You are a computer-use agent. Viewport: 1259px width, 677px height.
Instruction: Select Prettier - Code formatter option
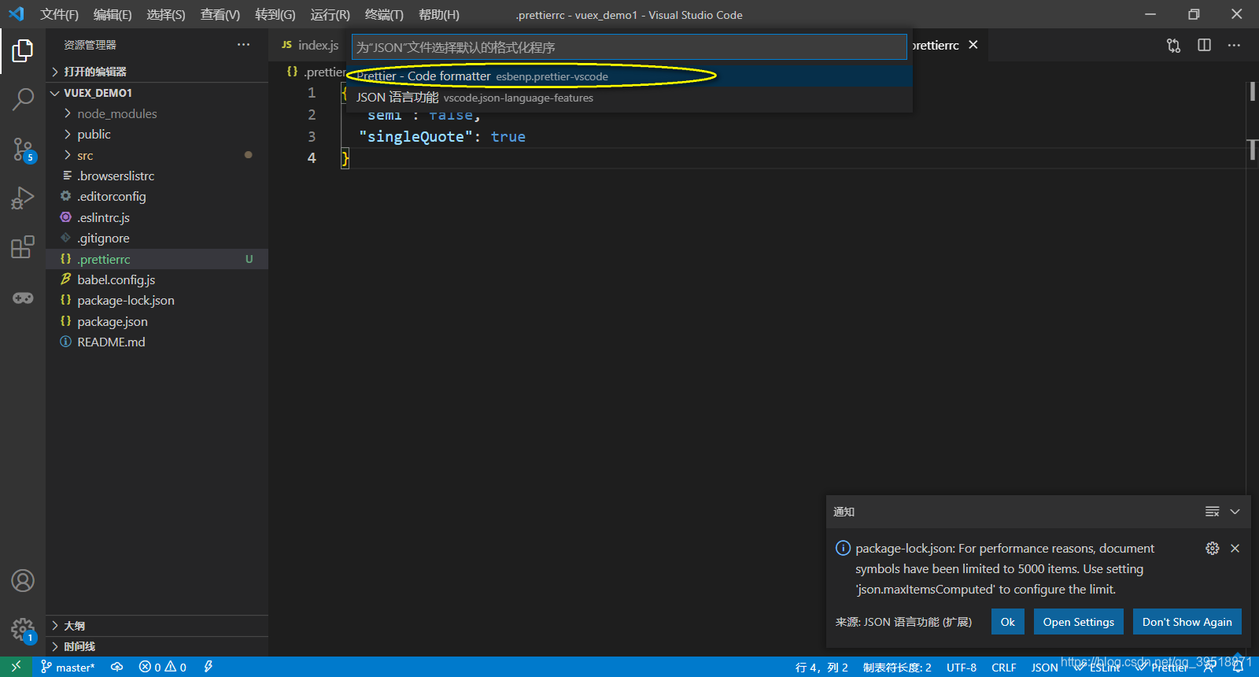tap(629, 76)
